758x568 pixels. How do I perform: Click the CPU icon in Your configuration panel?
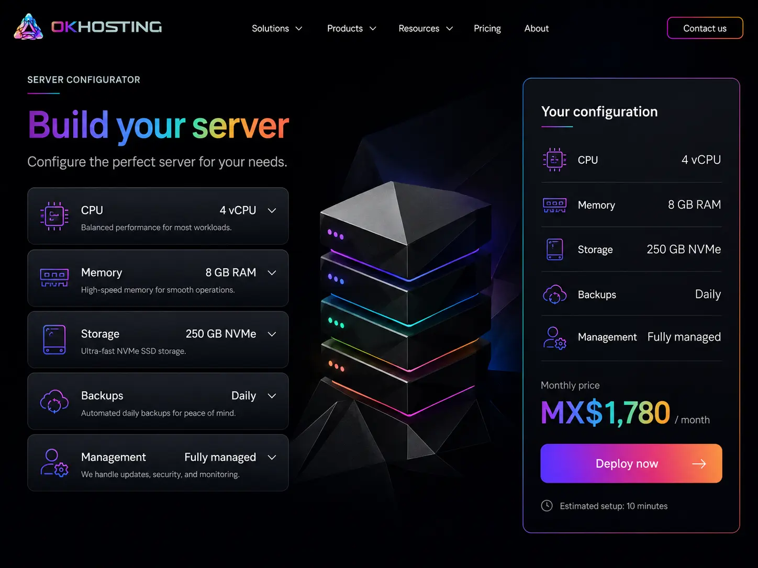tap(554, 160)
